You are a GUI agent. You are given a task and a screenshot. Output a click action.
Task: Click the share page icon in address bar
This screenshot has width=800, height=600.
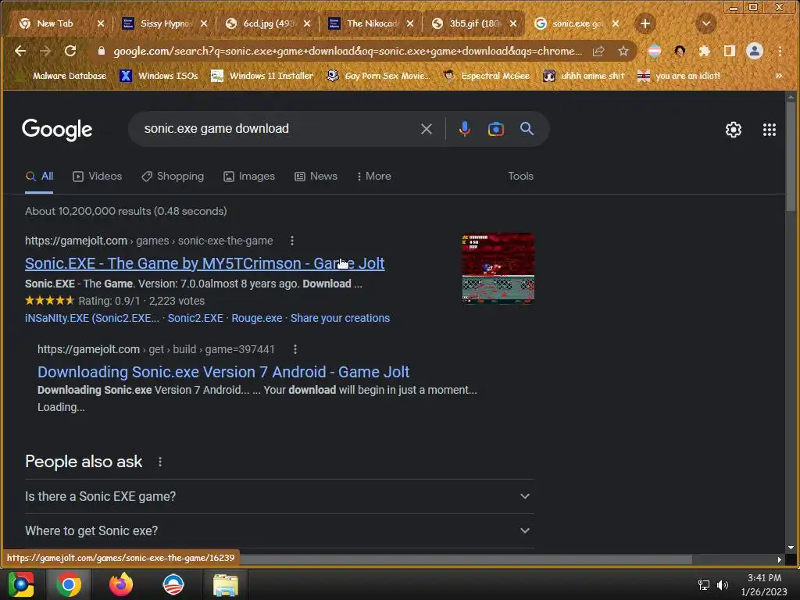tap(598, 51)
